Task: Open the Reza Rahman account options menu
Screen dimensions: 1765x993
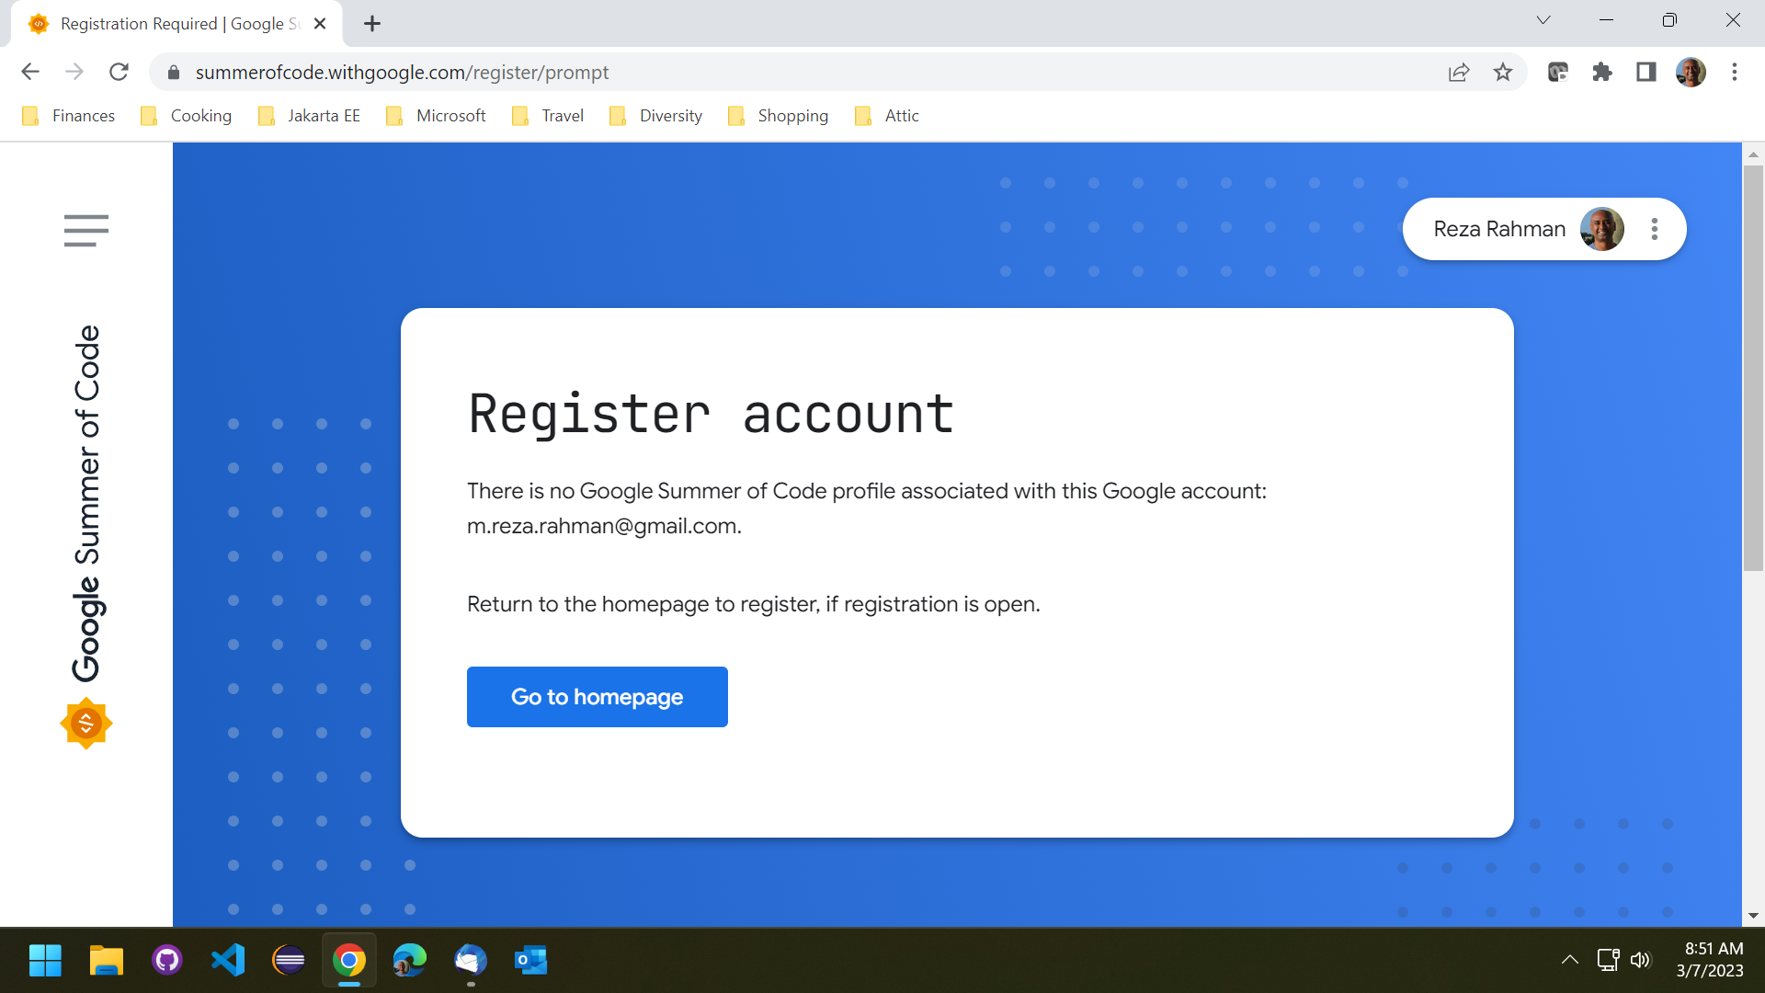Action: click(x=1655, y=229)
